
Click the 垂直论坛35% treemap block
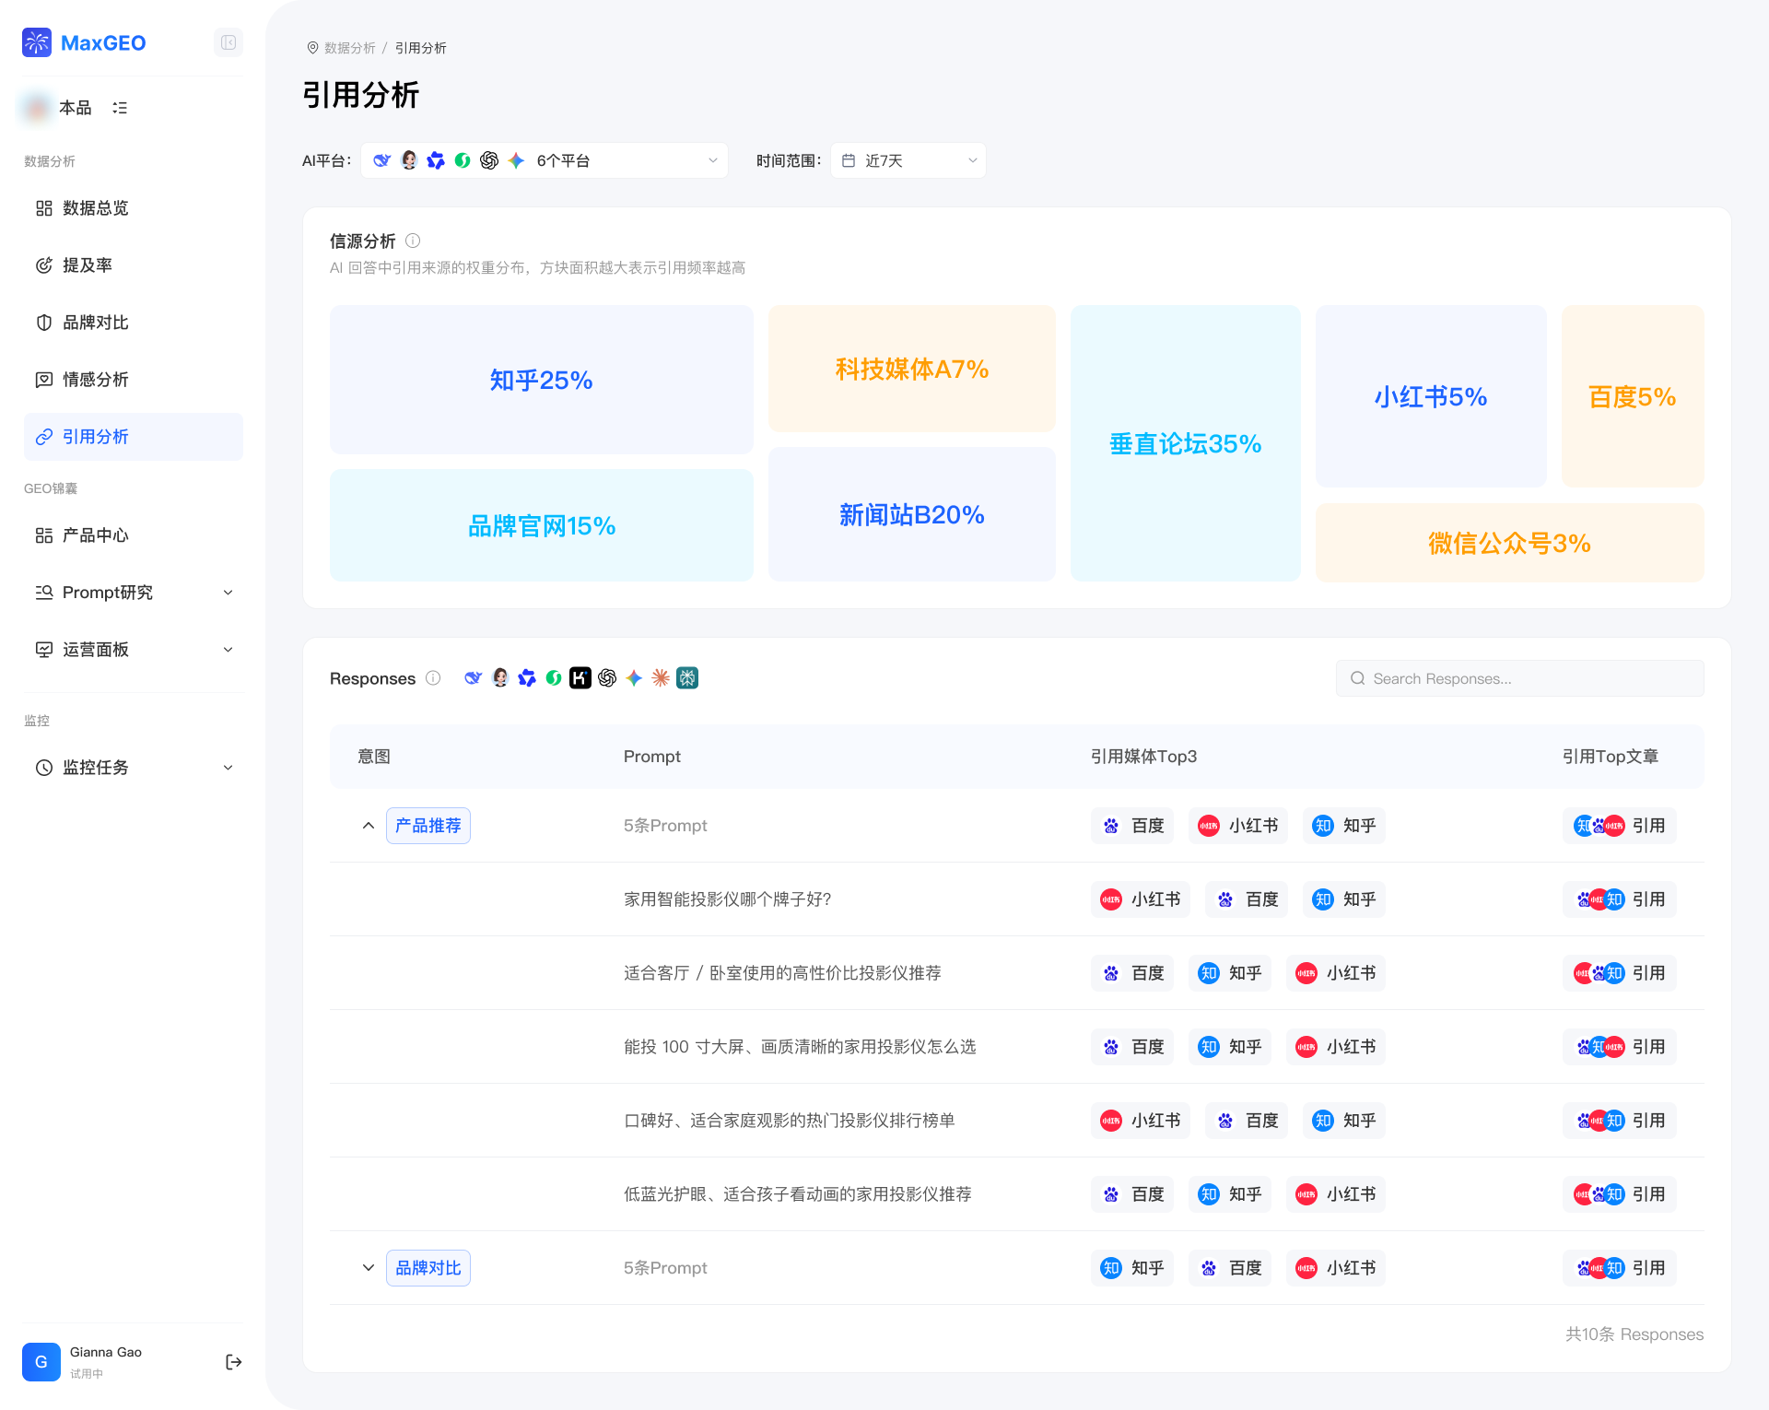1185,443
